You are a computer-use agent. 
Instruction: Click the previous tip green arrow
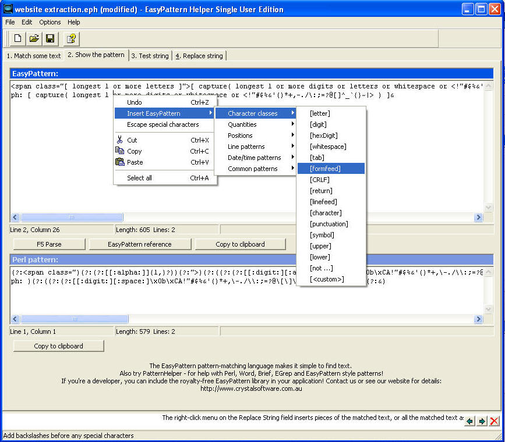coord(470,420)
